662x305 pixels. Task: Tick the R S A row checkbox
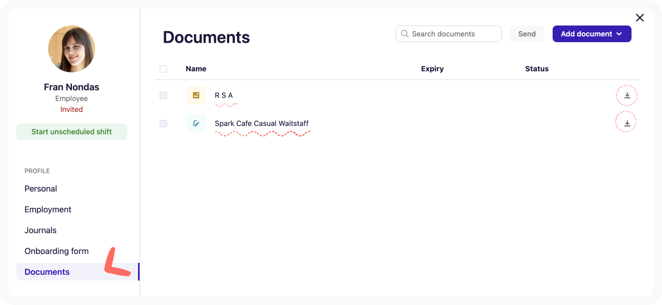(x=164, y=95)
